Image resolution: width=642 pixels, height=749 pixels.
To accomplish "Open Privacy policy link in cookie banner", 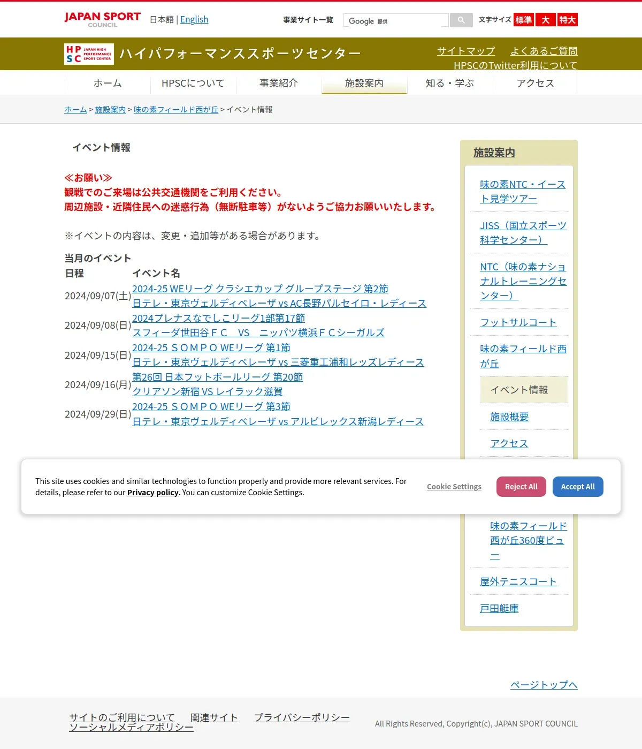I will tap(152, 493).
